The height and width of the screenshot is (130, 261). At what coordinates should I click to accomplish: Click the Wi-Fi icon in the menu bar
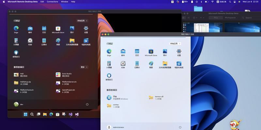(212, 2)
